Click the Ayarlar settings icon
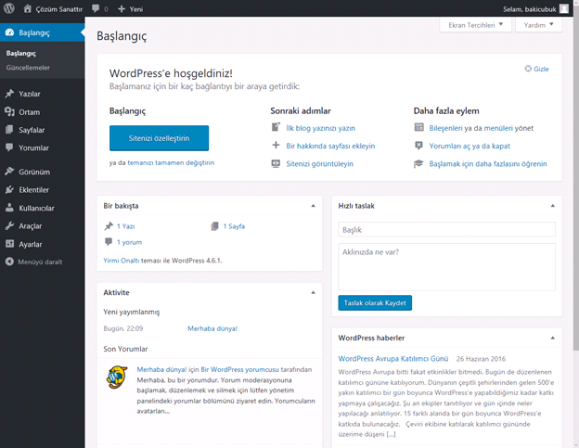Viewport: 579px width, 448px height. 9,244
